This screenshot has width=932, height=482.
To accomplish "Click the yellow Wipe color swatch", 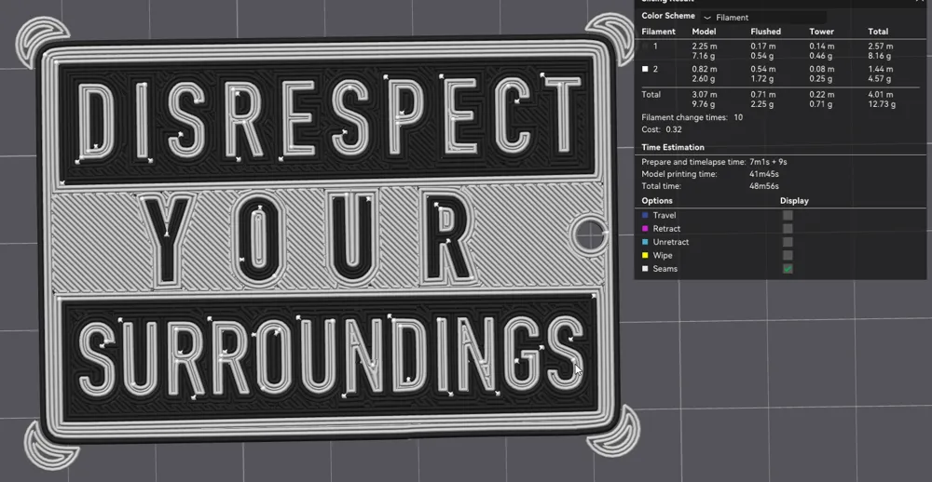I will click(x=645, y=255).
